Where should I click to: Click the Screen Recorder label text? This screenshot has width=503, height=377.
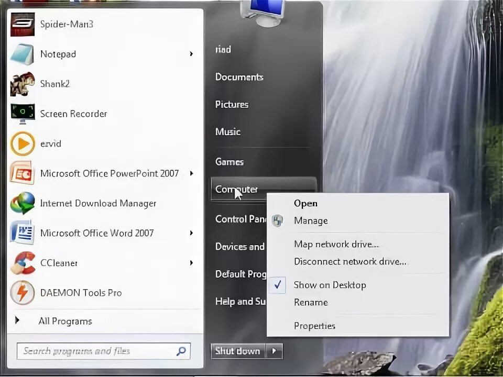(73, 114)
